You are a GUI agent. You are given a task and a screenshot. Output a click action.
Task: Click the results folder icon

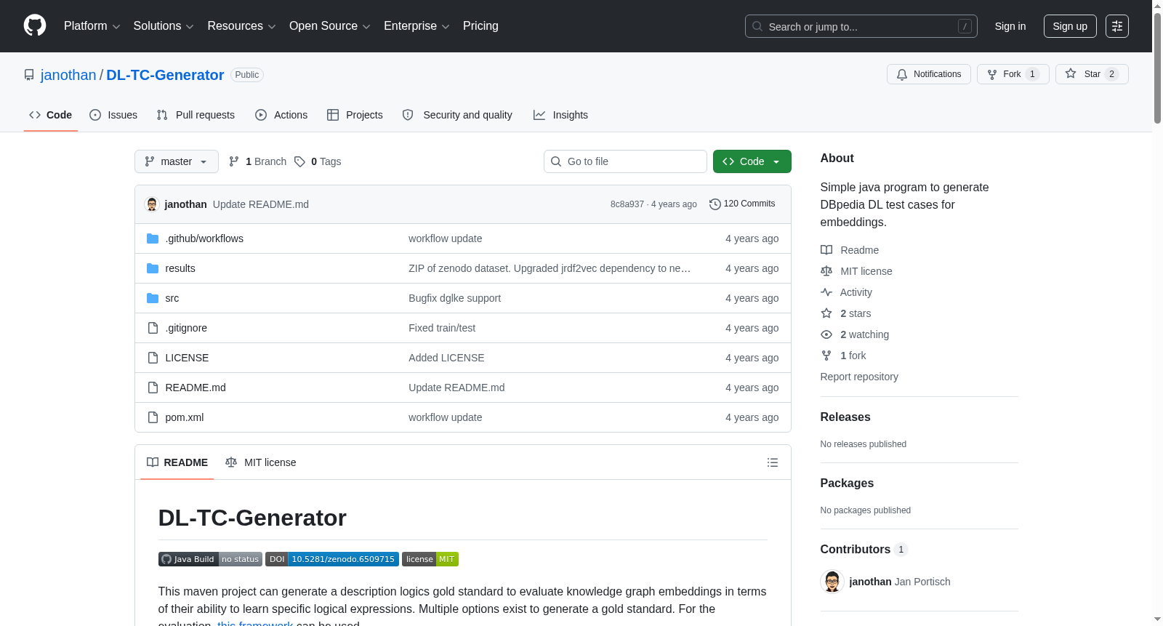pos(153,268)
